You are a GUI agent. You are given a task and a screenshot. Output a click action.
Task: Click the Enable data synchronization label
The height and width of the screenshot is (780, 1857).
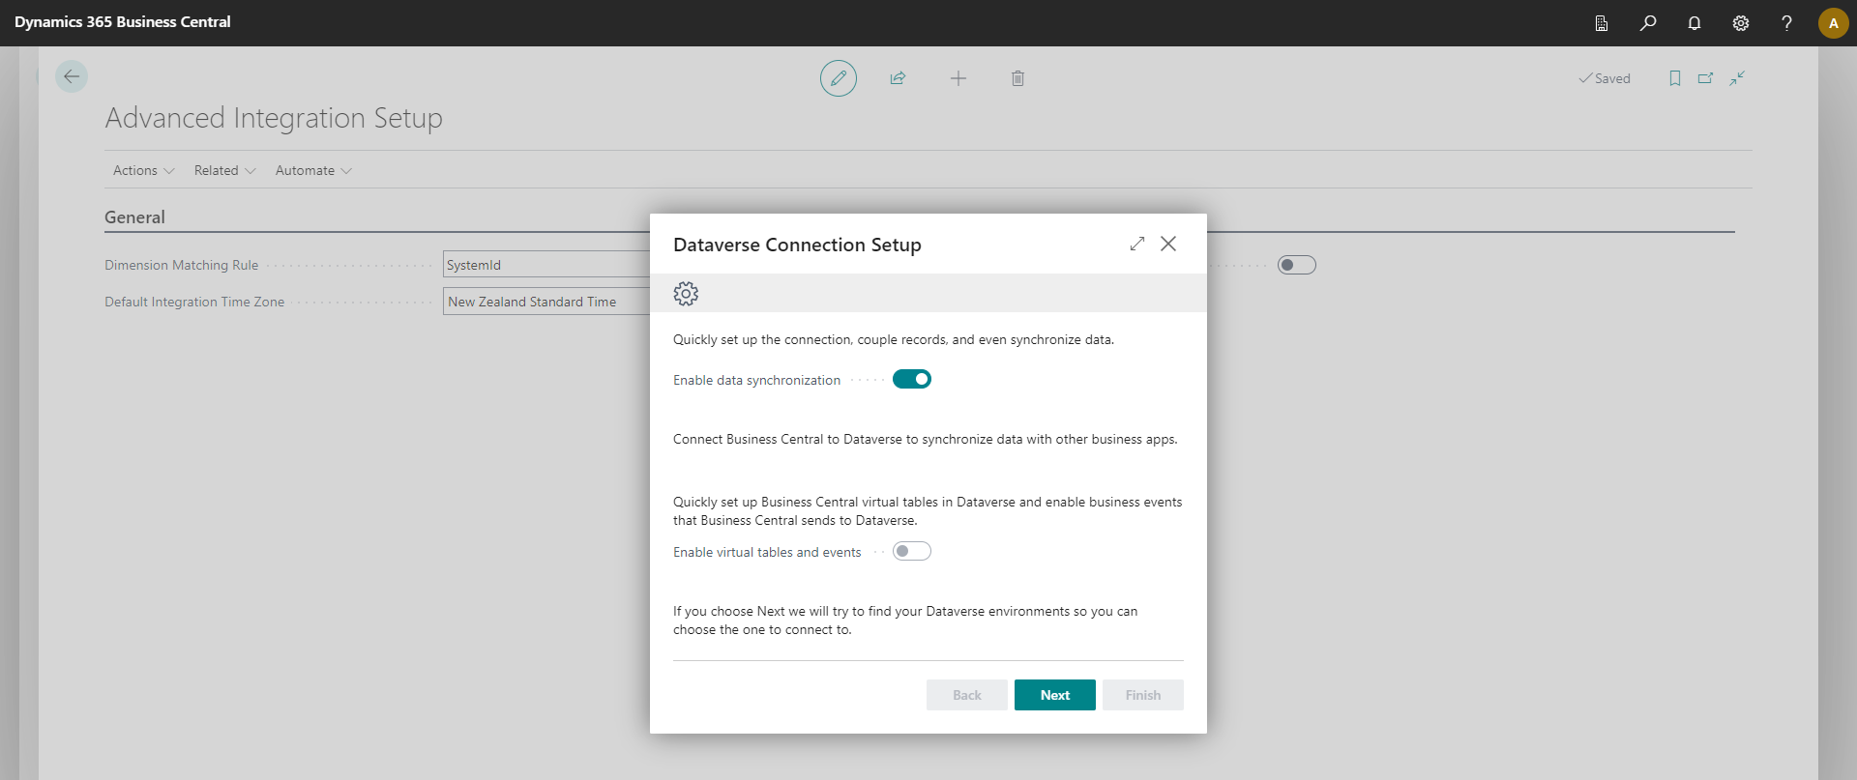[756, 380]
